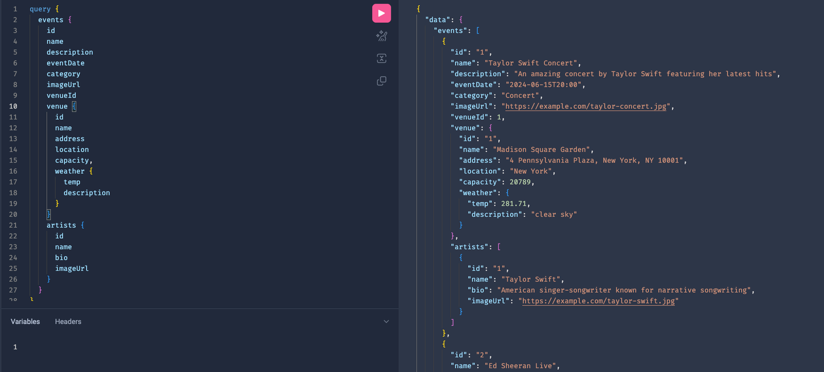Click the 'imageUrl' field on line 8

(x=63, y=85)
